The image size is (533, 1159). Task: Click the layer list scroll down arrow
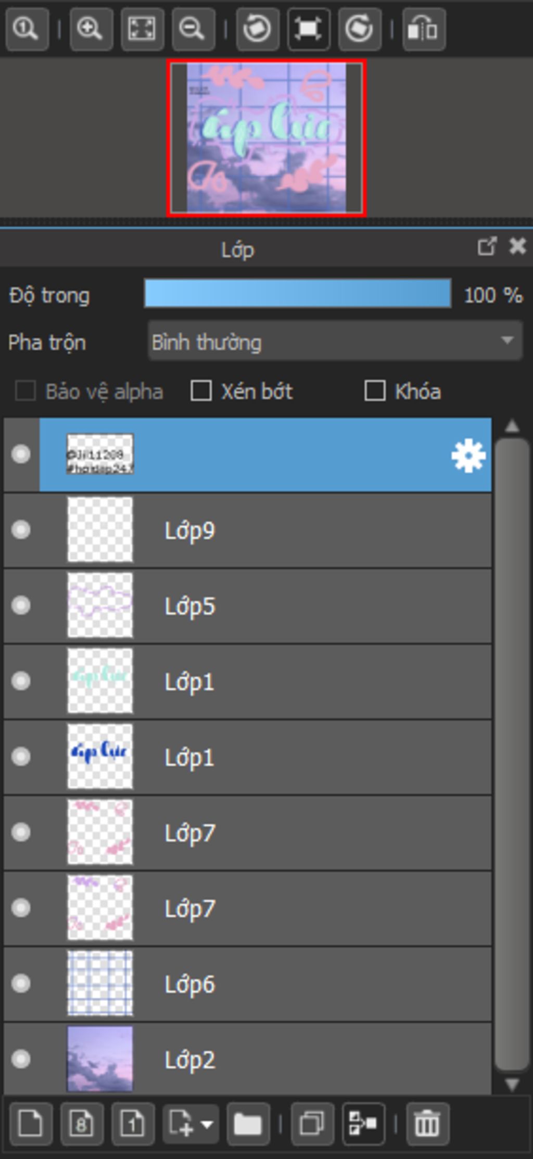coord(512,1085)
